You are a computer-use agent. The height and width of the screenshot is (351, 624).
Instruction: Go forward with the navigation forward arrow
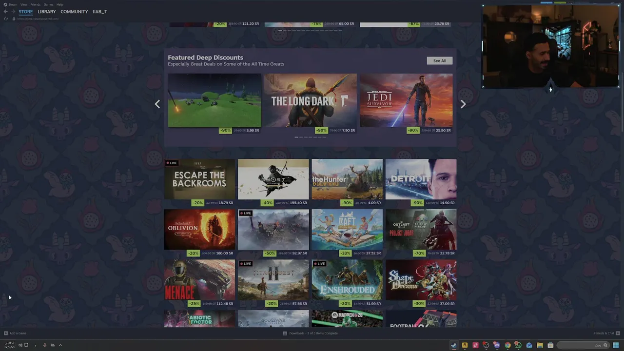coord(13,12)
